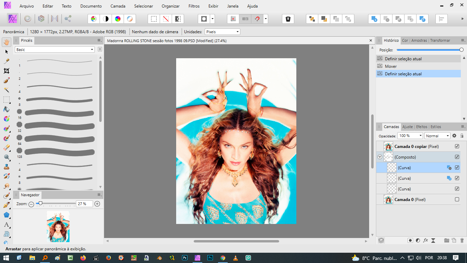Open layer effects fx button
The height and width of the screenshot is (263, 467).
(x=425, y=240)
